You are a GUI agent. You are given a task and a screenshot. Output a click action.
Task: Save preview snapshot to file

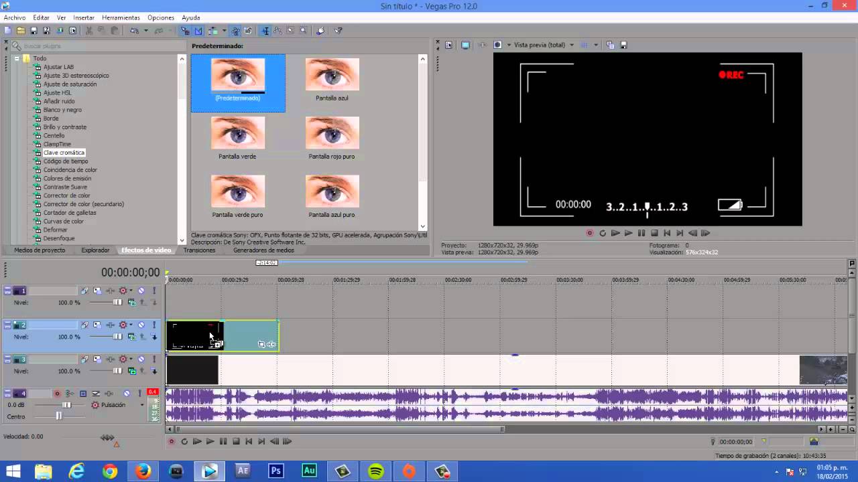tap(623, 45)
